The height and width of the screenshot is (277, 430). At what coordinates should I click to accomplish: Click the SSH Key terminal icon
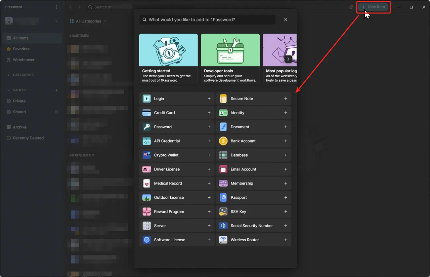click(223, 212)
